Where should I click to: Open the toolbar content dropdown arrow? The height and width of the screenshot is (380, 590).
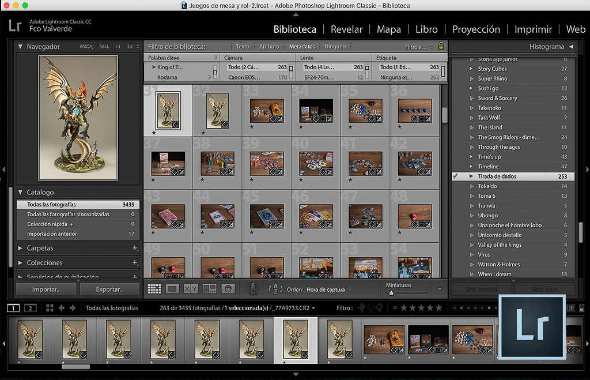440,289
